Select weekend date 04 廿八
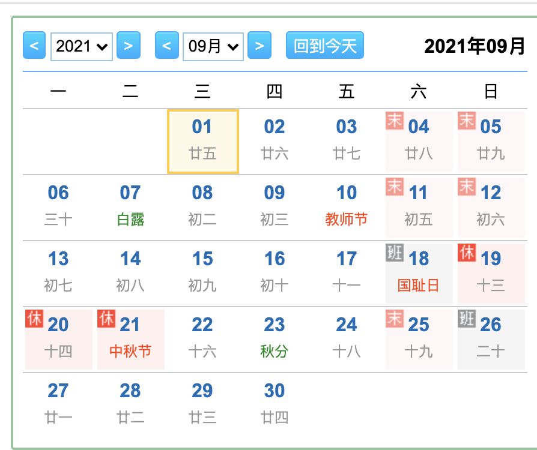 coord(419,142)
